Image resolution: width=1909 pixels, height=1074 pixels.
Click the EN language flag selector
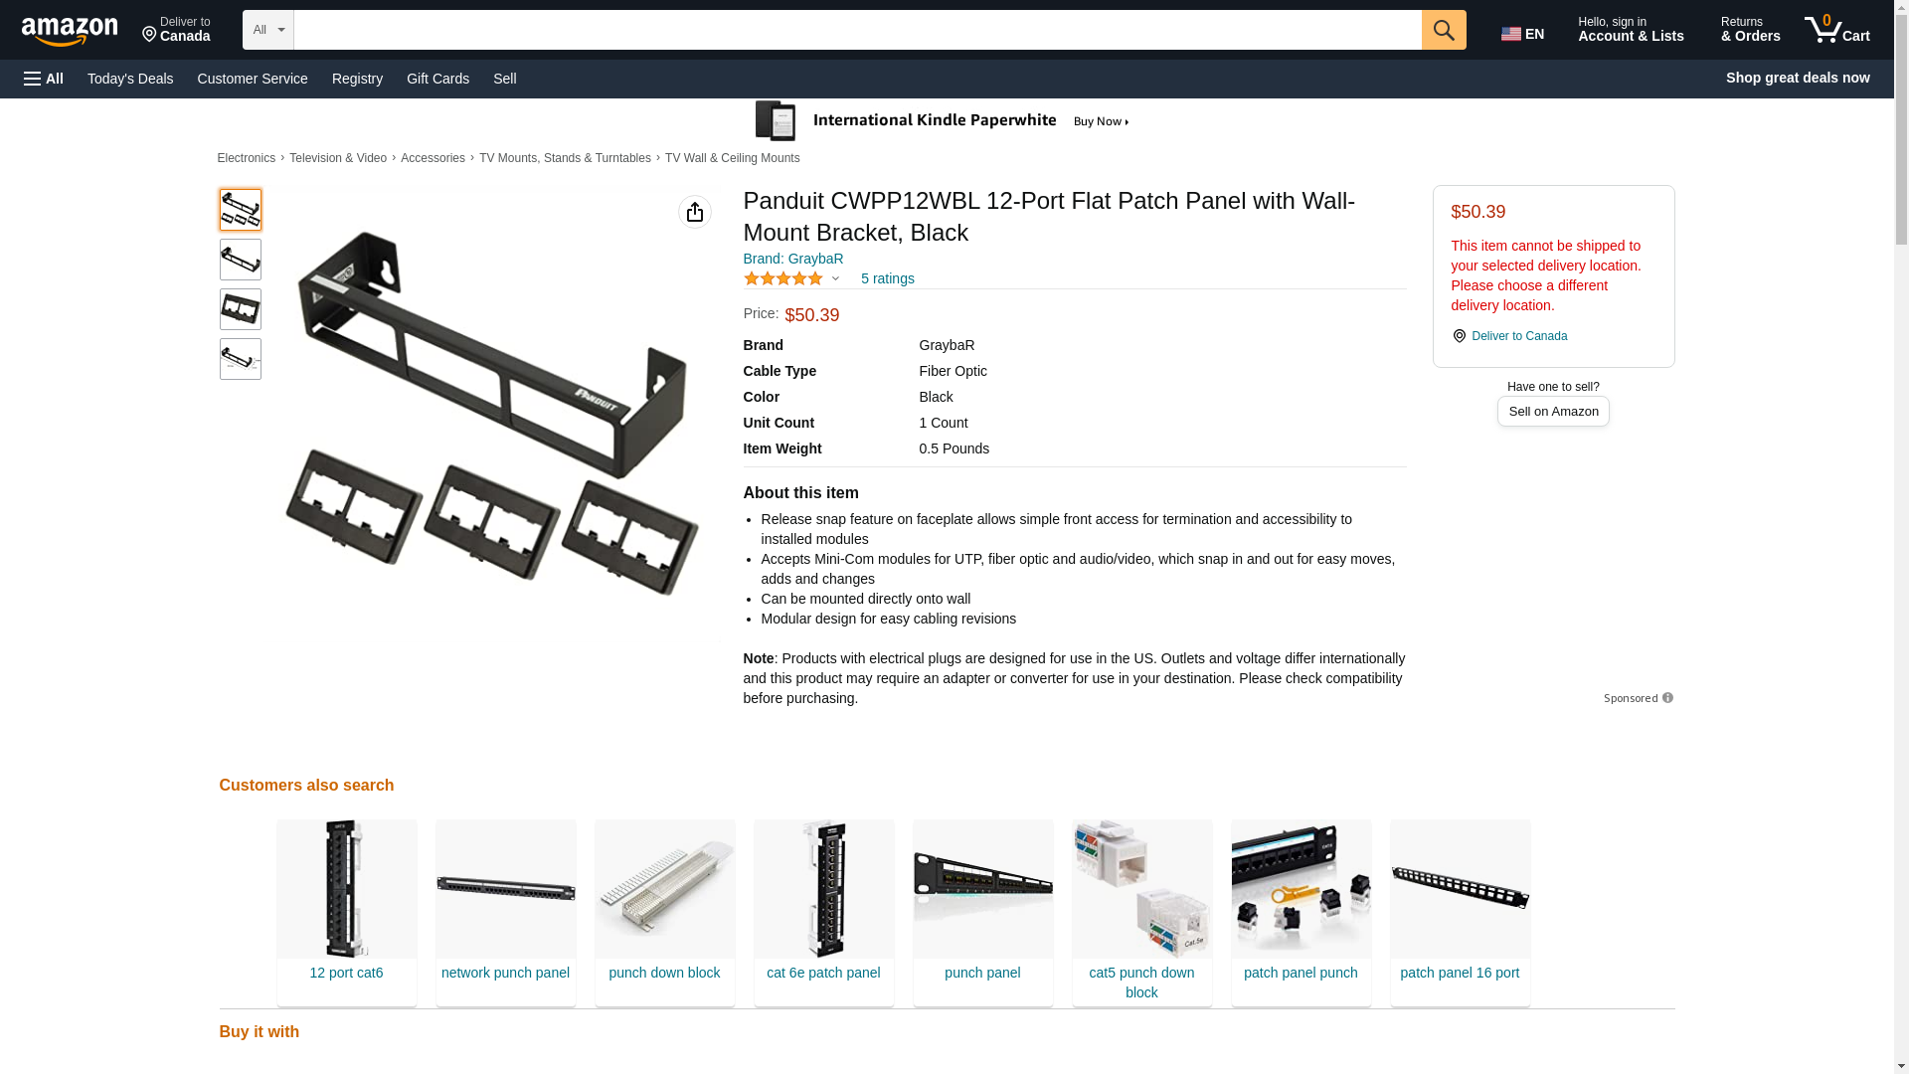[x=1522, y=34]
